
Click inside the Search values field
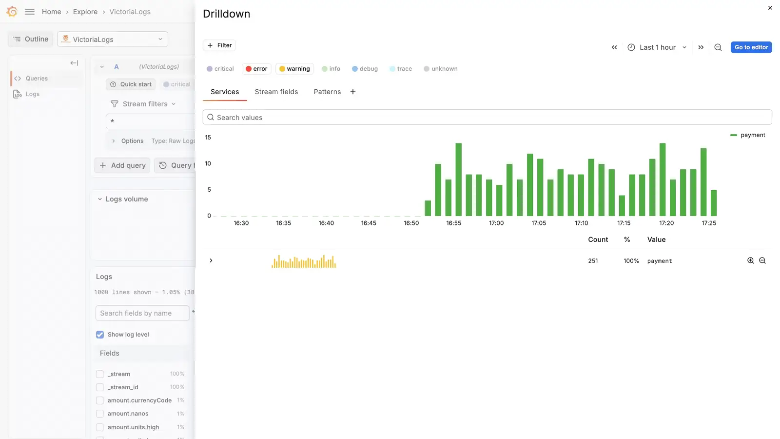pyautogui.click(x=487, y=117)
